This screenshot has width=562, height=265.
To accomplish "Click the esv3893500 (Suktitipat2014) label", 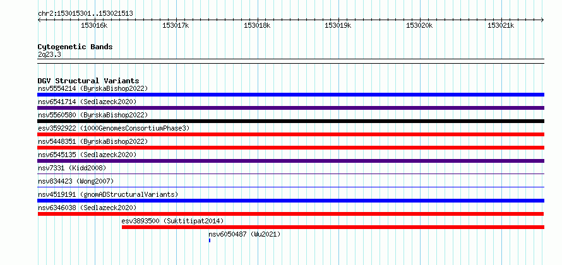I will click(173, 221).
